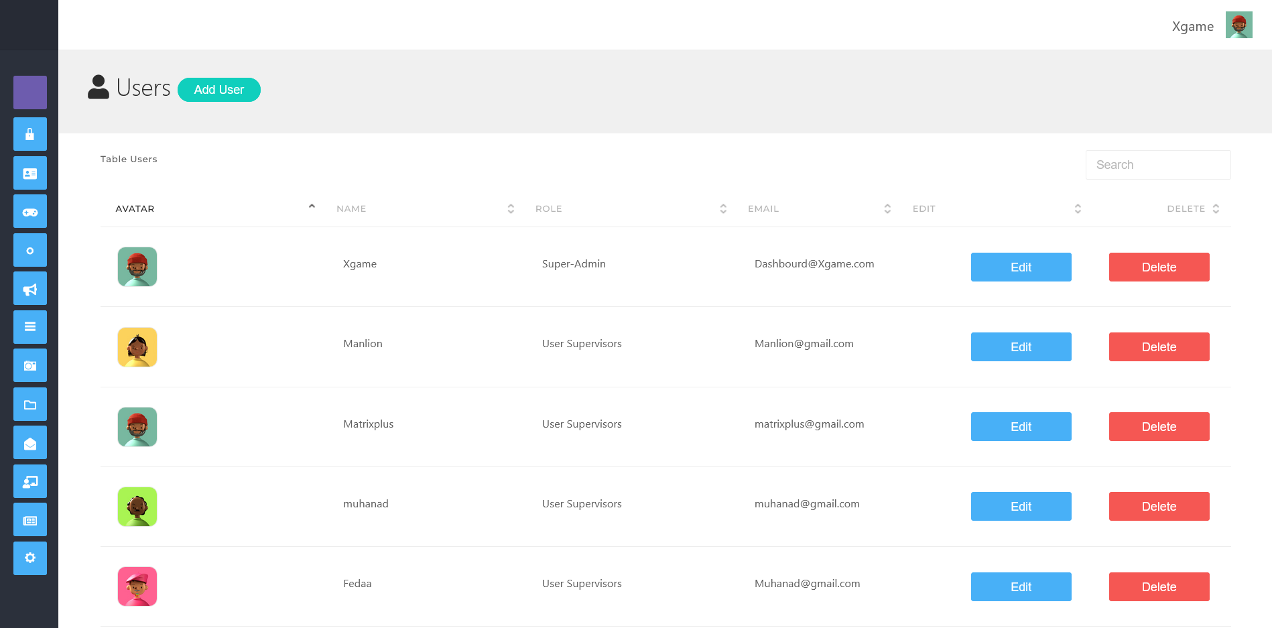1272x628 pixels.
Task: Click the Add User button
Action: (218, 89)
